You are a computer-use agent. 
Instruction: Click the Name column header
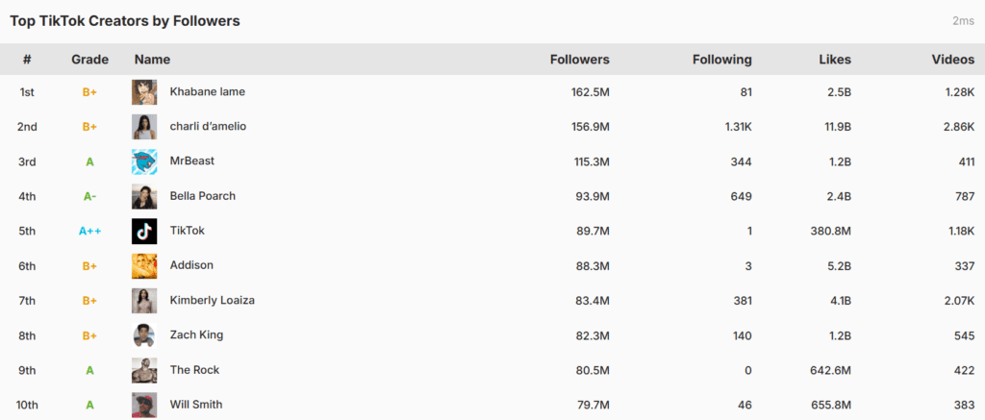point(152,60)
